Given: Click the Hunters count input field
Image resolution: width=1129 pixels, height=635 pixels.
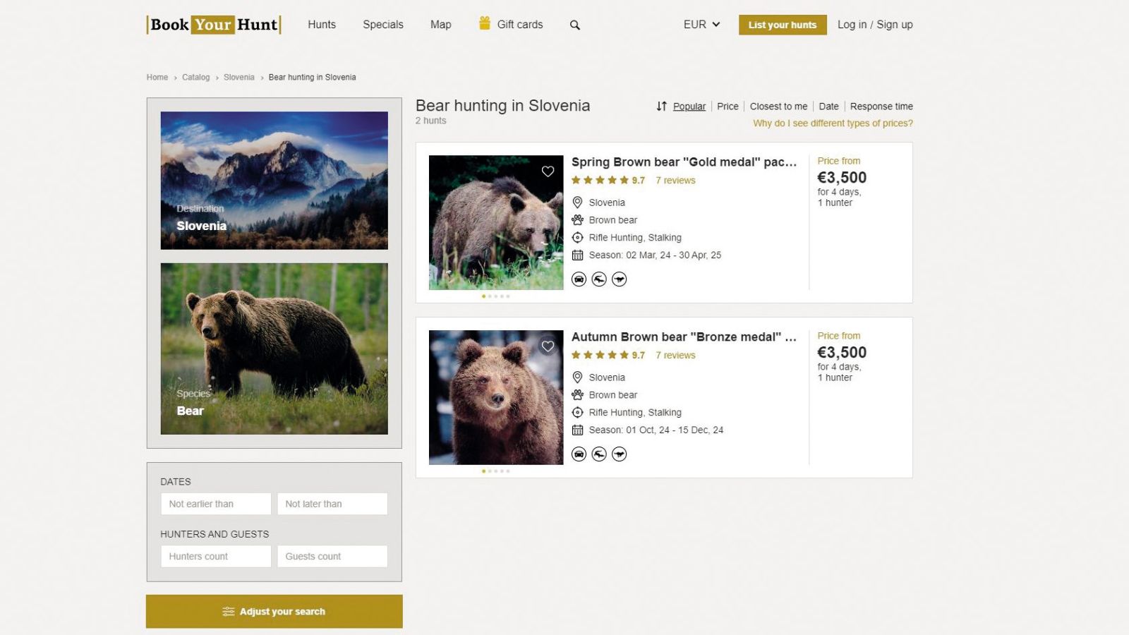Looking at the screenshot, I should (216, 556).
